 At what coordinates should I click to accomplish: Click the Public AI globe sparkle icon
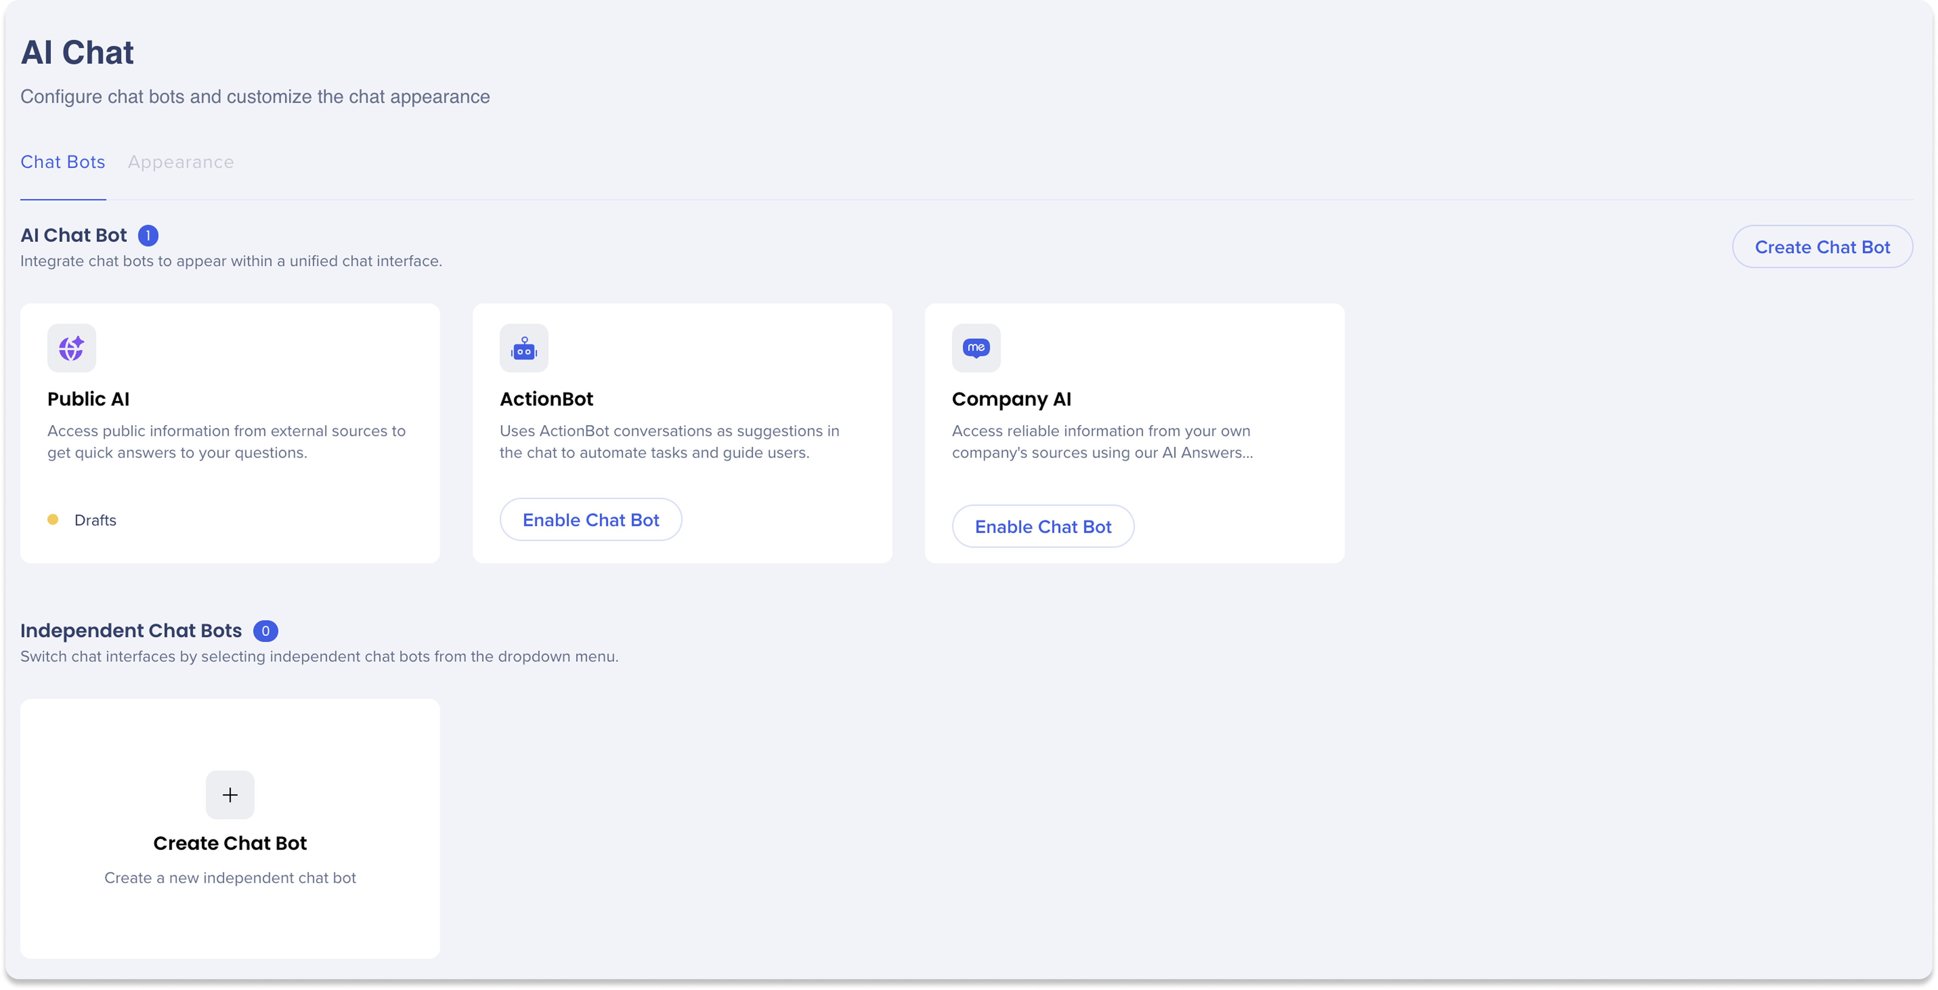click(71, 348)
